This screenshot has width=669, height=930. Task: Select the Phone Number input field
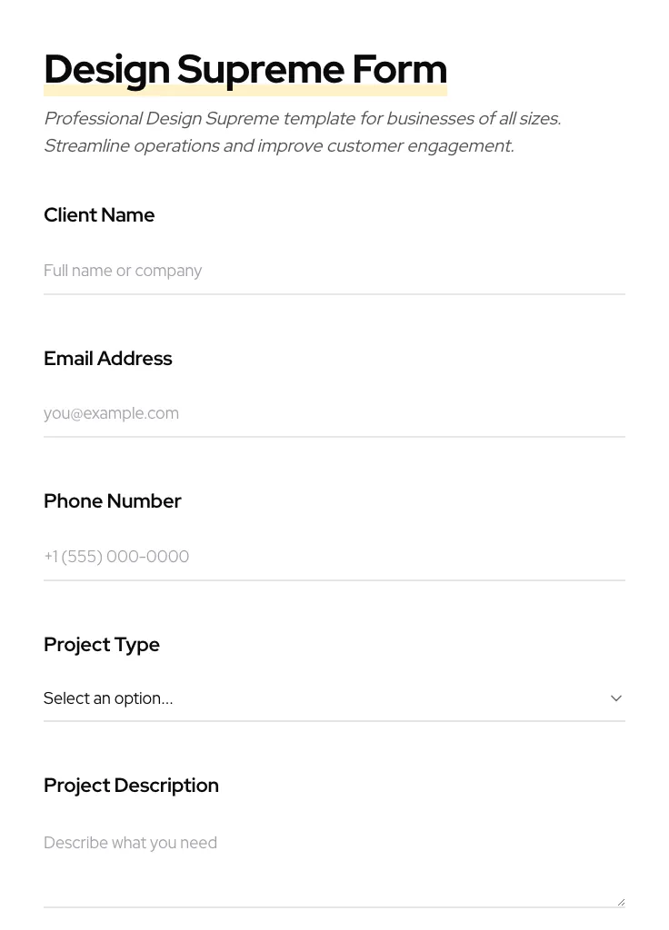pyautogui.click(x=334, y=557)
